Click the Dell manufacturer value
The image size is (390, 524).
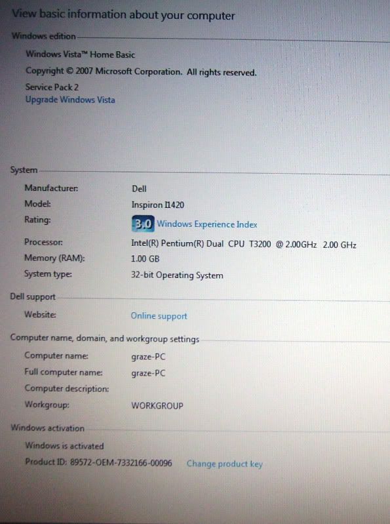coord(139,189)
